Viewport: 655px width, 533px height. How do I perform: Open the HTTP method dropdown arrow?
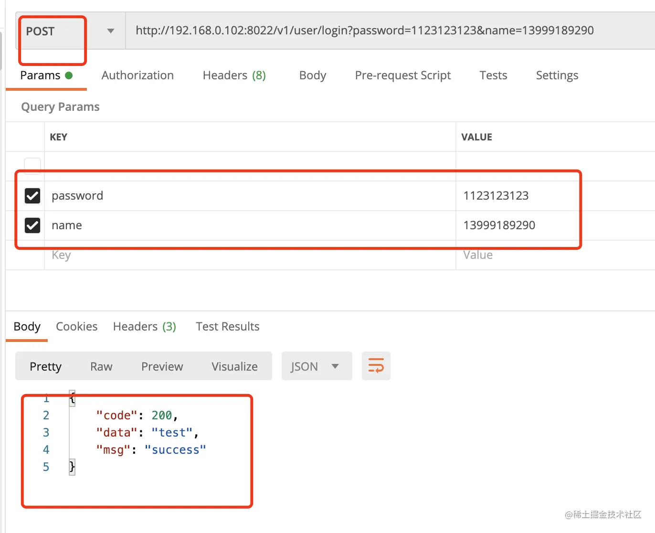(x=111, y=31)
